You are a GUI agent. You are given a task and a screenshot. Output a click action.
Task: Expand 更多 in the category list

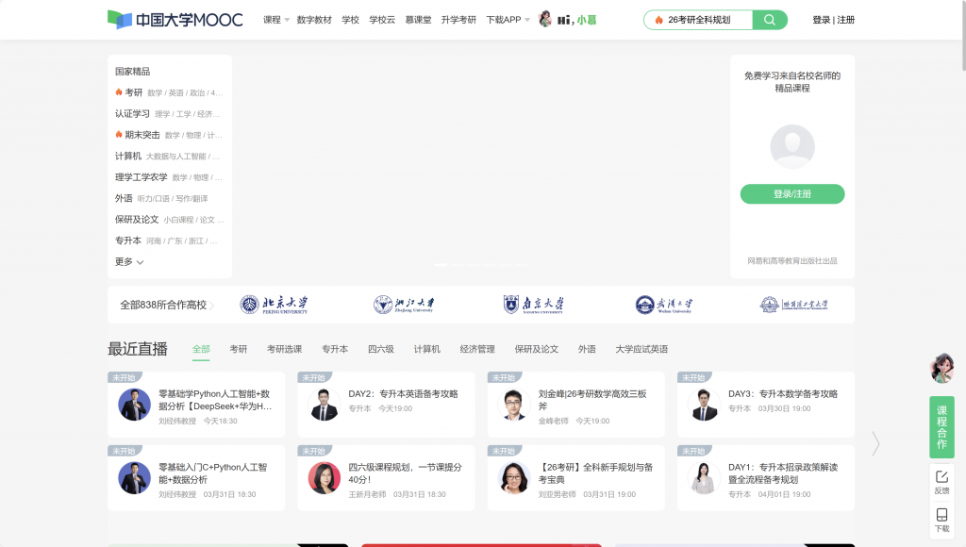(x=129, y=262)
